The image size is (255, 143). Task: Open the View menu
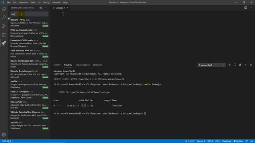click(33, 2)
